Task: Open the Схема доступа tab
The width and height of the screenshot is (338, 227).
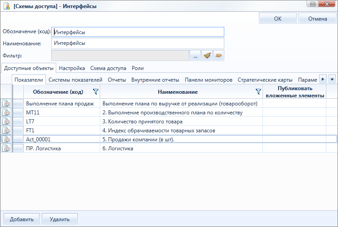Action: tap(108, 68)
